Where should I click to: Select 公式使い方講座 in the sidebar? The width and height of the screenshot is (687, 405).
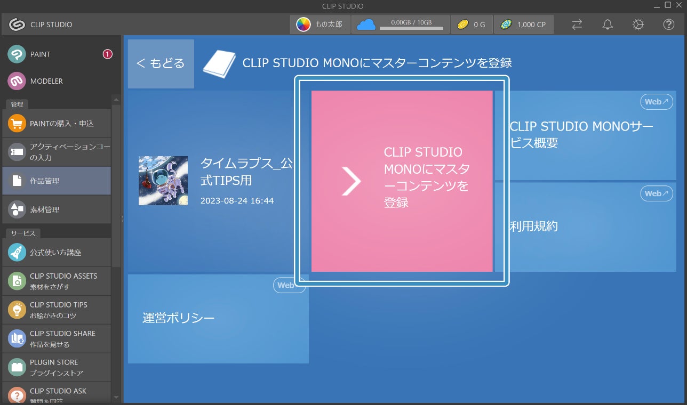(57, 252)
